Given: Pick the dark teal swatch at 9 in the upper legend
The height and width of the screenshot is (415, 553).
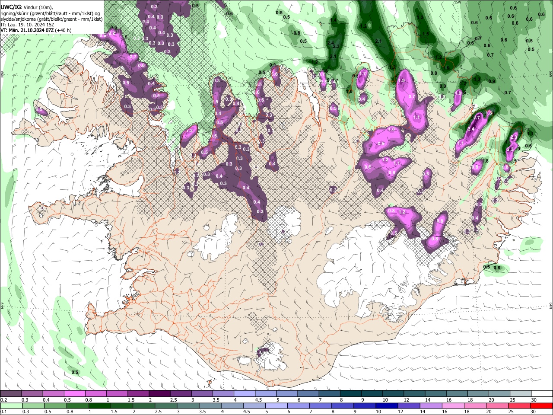Looking at the screenshot, I should pos(372,394).
